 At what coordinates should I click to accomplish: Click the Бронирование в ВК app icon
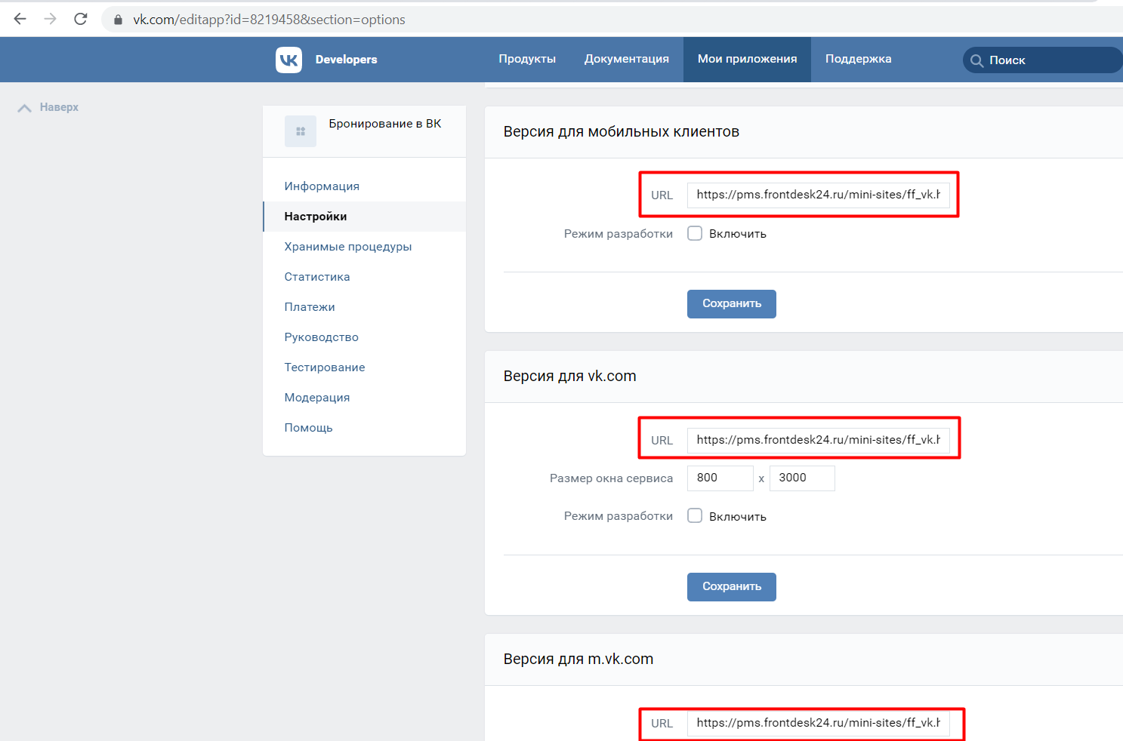click(x=301, y=131)
